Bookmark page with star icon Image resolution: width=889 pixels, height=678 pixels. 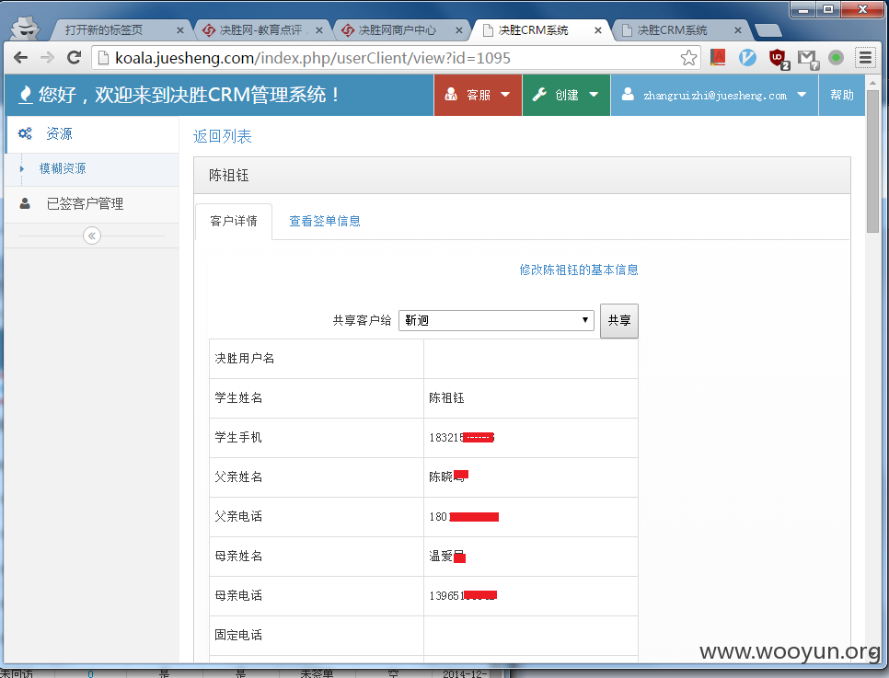[688, 58]
